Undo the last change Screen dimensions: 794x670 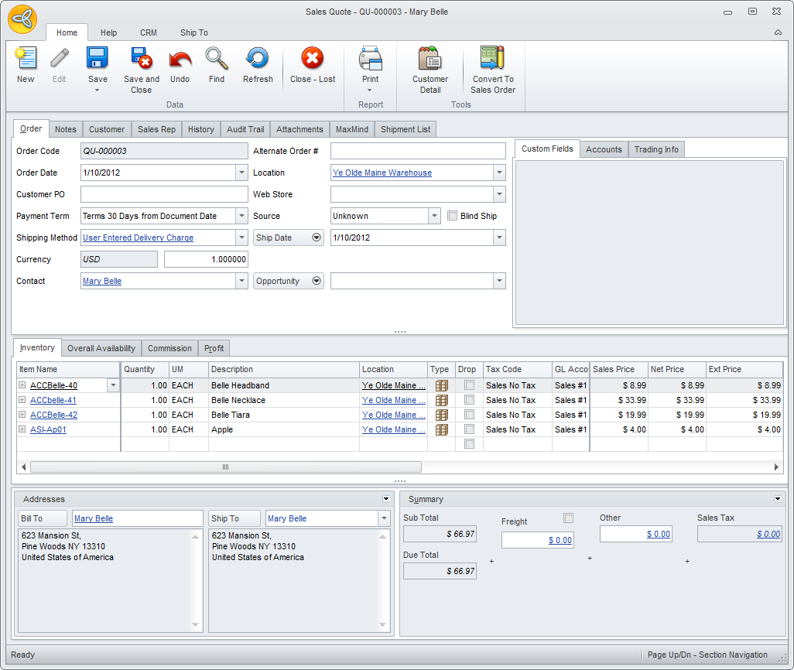180,60
